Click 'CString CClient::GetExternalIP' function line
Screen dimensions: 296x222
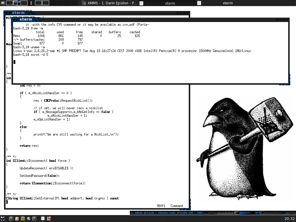pyautogui.click(x=62, y=198)
